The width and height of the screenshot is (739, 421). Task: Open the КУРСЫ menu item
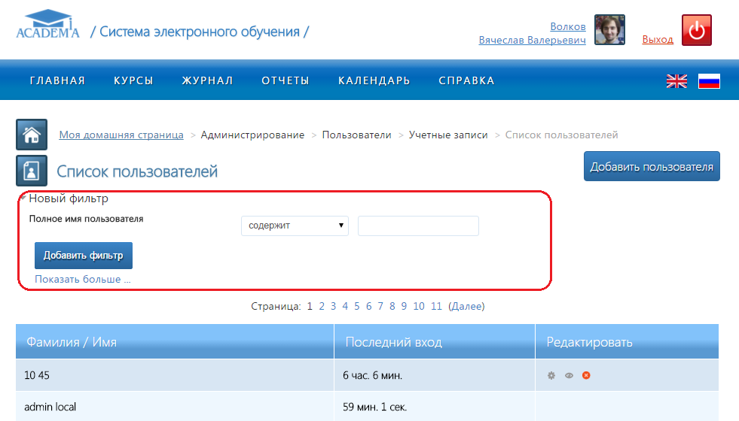click(133, 80)
